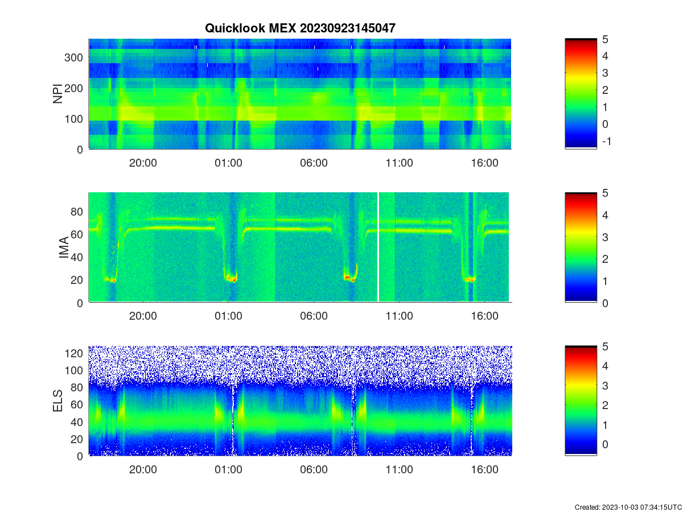
Task: Pick the ELS panel's color scale bar
Action: pos(581,400)
